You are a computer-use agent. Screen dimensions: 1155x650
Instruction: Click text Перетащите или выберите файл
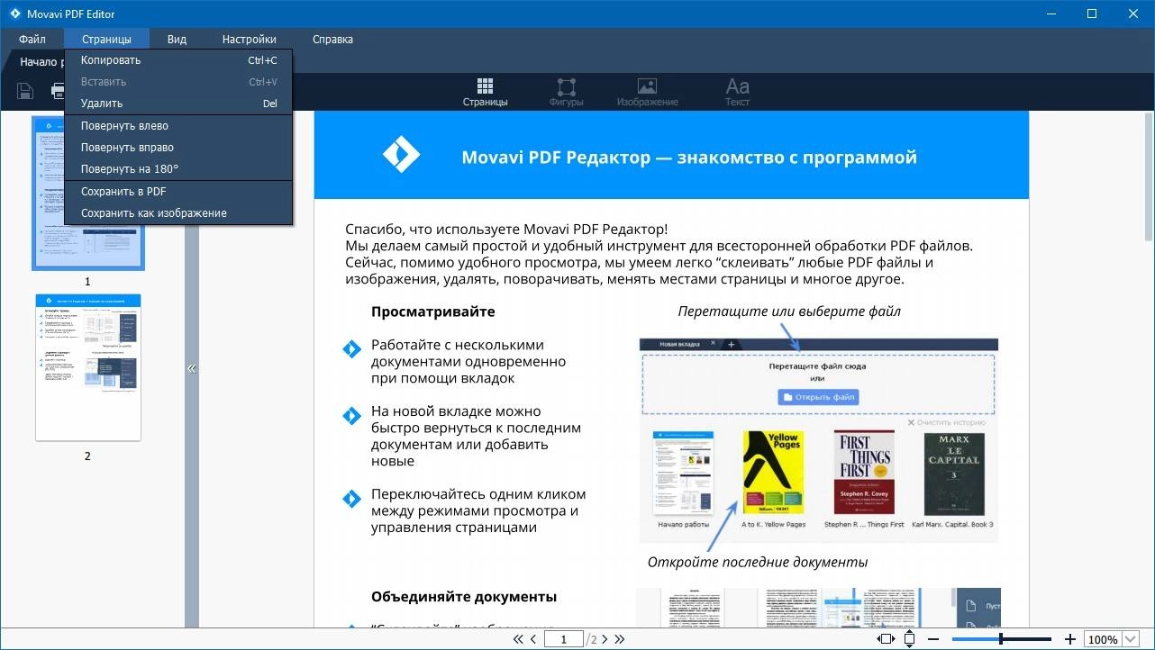point(790,311)
